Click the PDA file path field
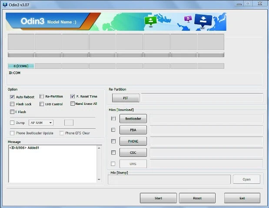This screenshot has width=269, height=208. (206, 130)
